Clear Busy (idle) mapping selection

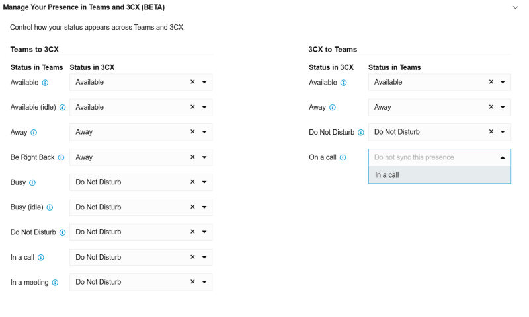[192, 207]
